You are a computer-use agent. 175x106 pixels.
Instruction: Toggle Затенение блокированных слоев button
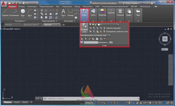click(x=82, y=42)
